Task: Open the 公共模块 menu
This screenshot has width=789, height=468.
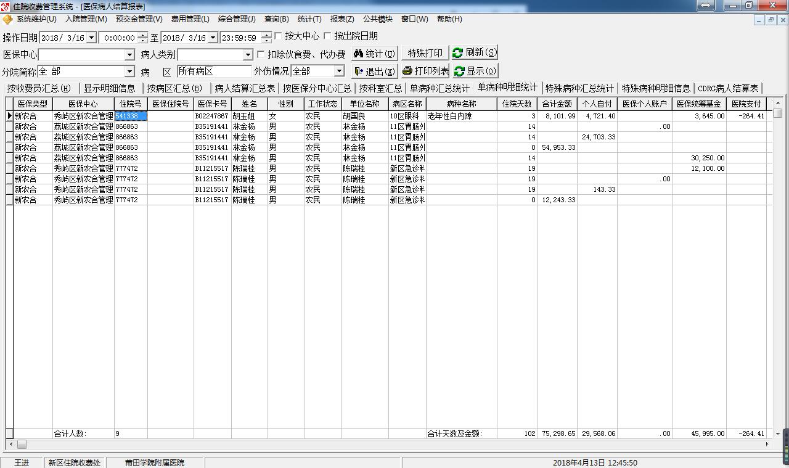Action: click(x=378, y=19)
